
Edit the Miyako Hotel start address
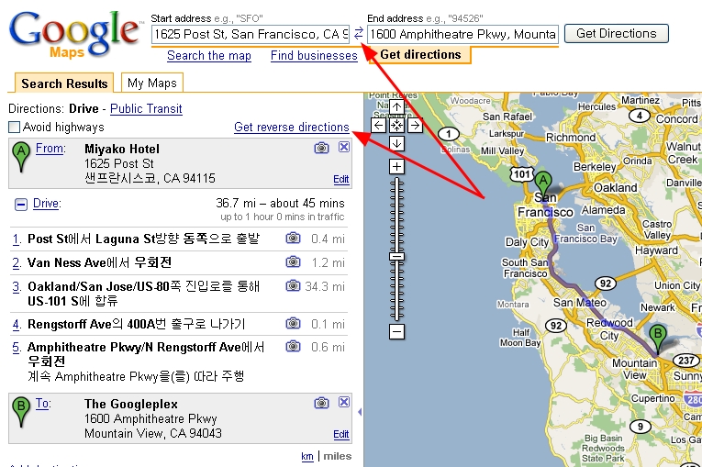point(341,180)
